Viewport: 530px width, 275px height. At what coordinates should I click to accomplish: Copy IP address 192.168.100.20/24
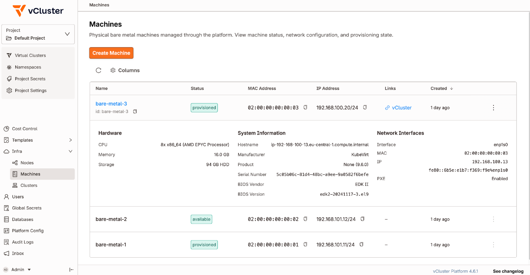click(365, 107)
